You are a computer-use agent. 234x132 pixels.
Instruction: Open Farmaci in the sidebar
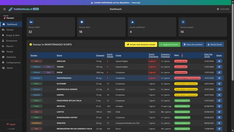(x=11, y=30)
